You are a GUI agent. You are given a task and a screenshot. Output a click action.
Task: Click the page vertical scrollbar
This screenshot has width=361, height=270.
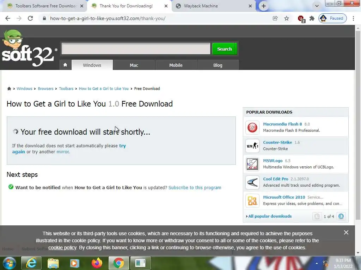click(358, 125)
